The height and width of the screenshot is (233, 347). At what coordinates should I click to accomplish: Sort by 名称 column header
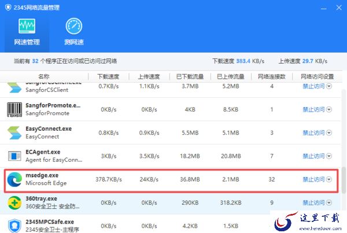tap(44, 76)
